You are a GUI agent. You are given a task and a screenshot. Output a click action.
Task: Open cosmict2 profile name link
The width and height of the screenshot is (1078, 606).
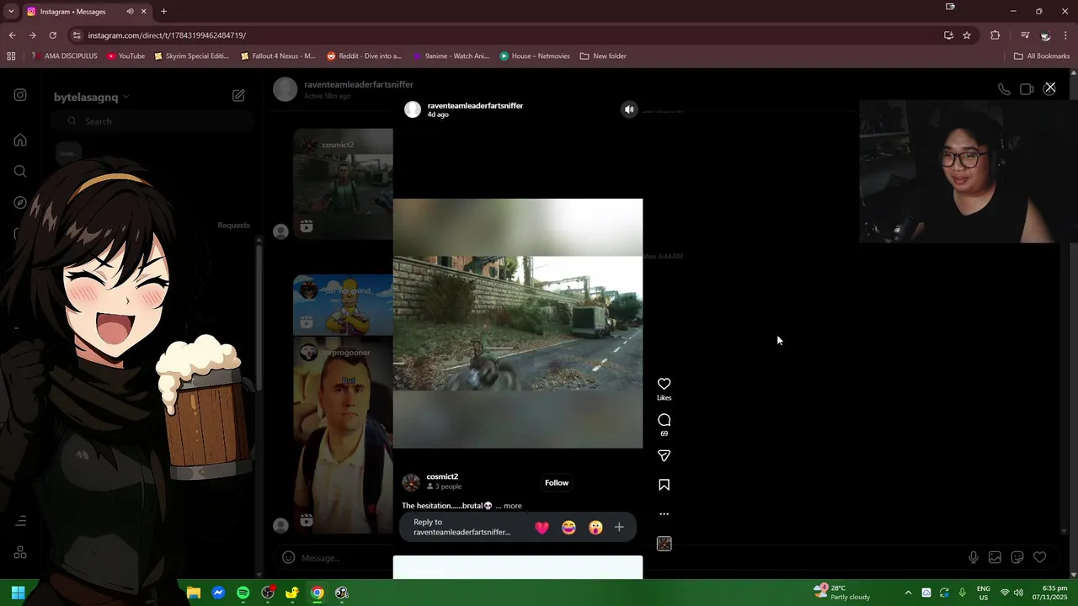click(x=442, y=476)
